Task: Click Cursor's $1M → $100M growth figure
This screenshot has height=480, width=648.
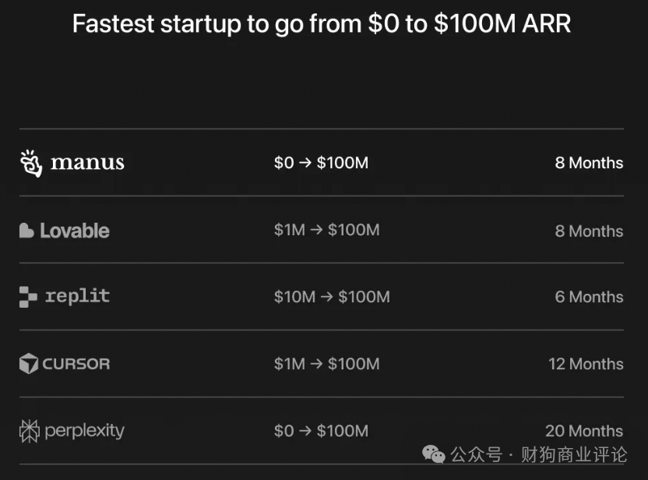Action: tap(326, 364)
